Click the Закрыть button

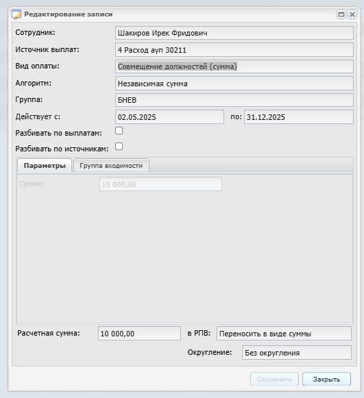tap(326, 380)
